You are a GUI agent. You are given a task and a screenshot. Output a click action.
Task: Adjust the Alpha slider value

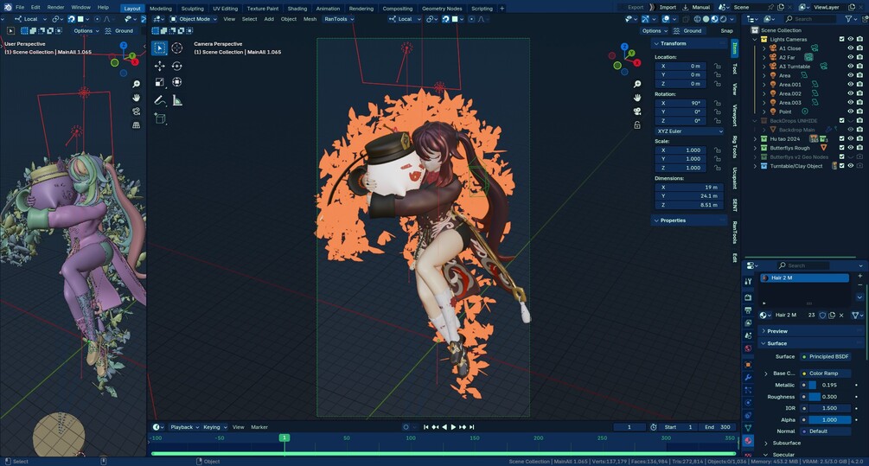click(x=829, y=420)
